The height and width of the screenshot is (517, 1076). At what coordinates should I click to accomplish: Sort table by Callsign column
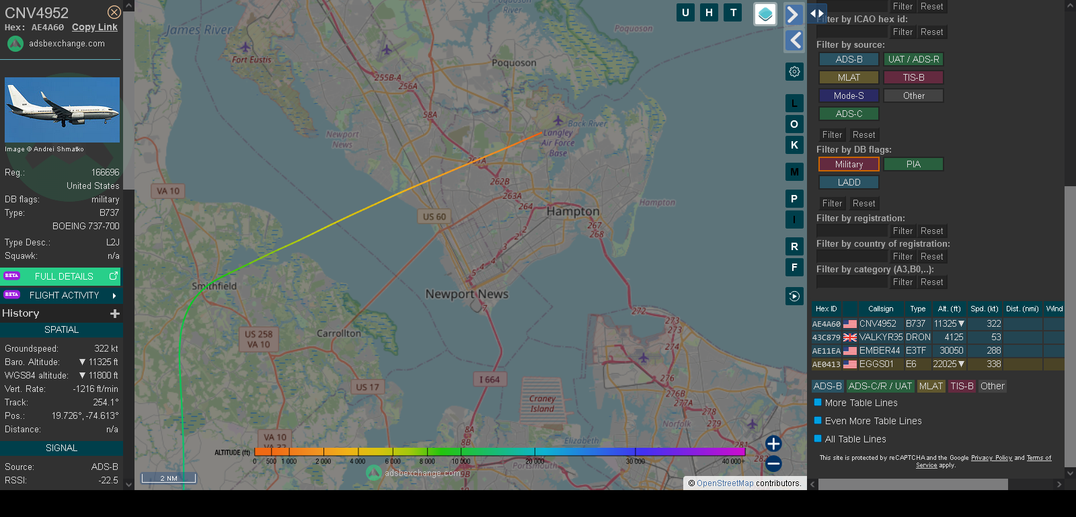click(x=880, y=309)
